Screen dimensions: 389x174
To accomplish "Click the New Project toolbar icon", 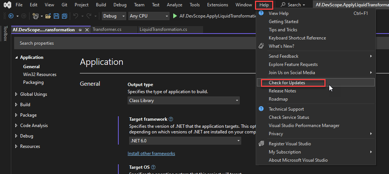I will (36, 16).
